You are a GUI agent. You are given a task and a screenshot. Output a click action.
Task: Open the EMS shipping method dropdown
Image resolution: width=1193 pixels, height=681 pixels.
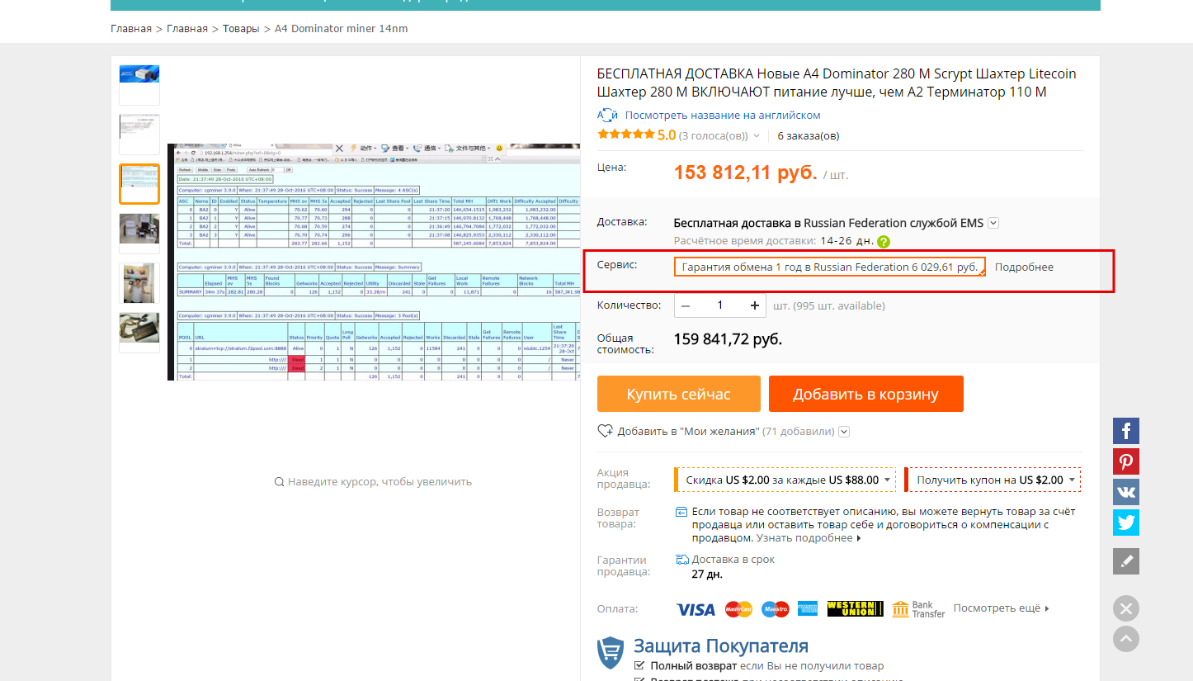point(993,223)
